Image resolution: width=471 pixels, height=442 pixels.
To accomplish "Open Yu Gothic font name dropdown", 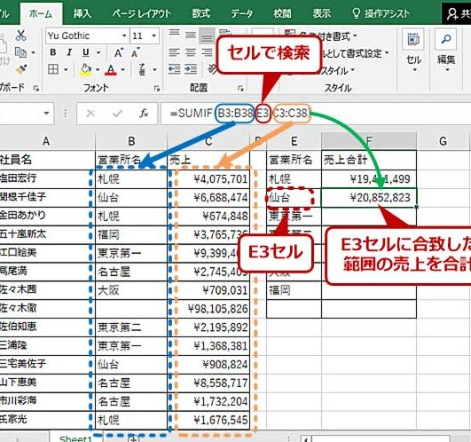I will 124,36.
